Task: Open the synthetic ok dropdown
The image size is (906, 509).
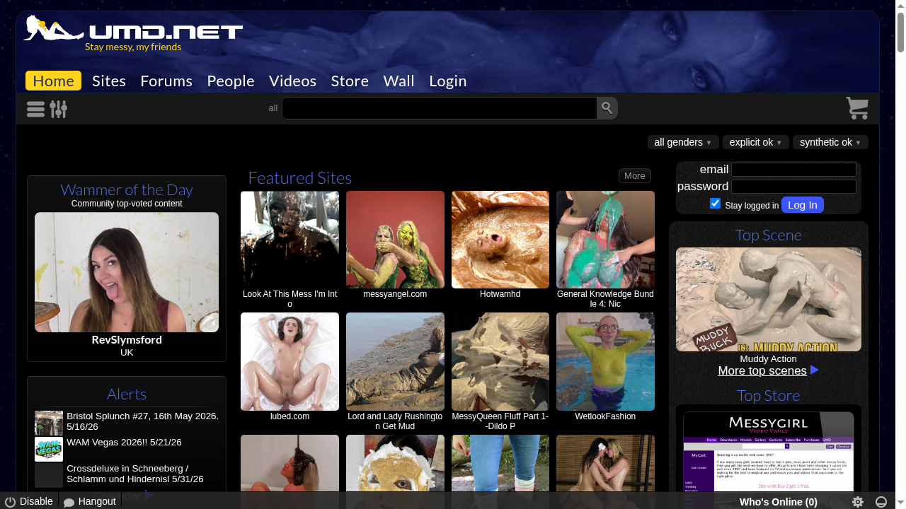Action: [x=830, y=142]
